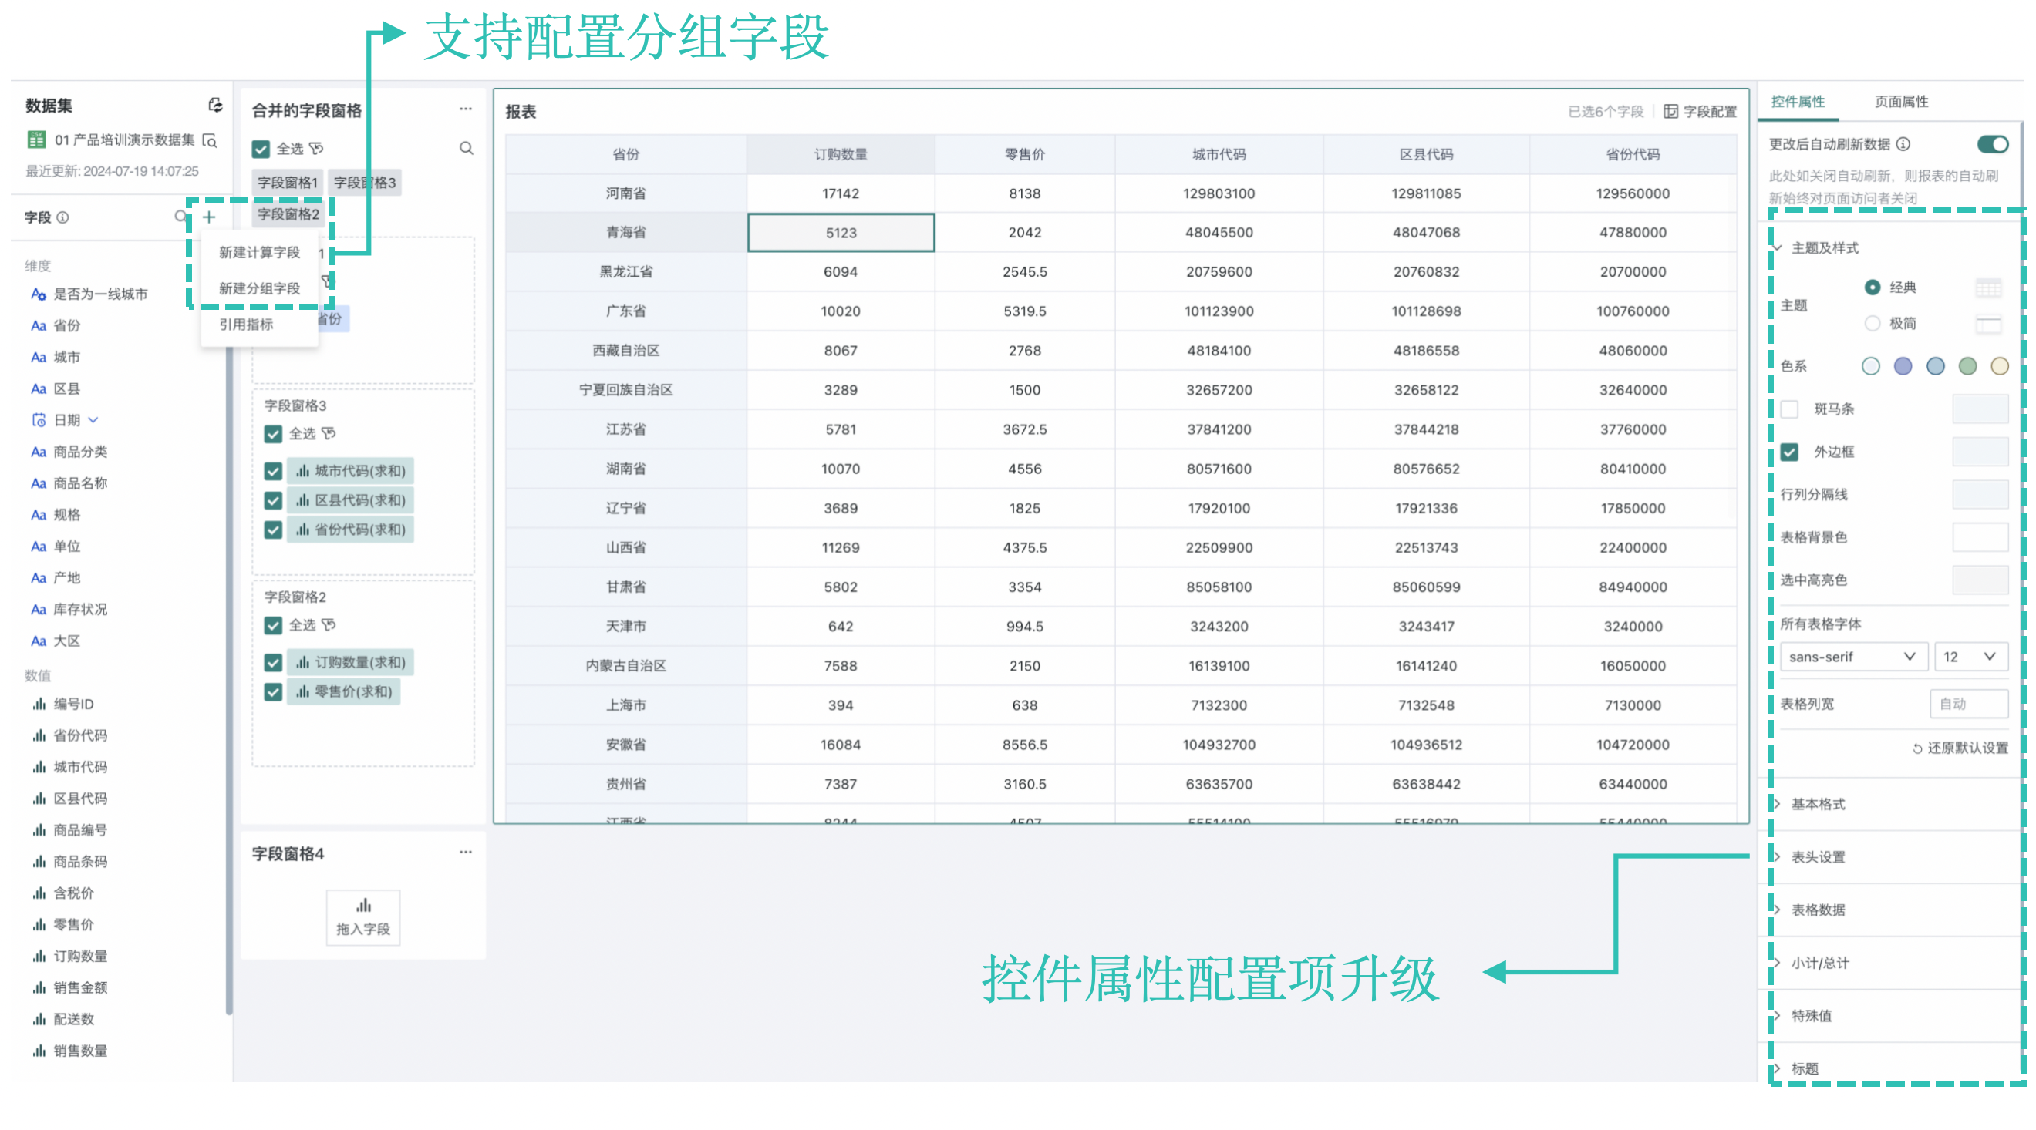Enable the 斑马条 checkbox
This screenshot has height=1130, width=2036.
coord(1789,409)
